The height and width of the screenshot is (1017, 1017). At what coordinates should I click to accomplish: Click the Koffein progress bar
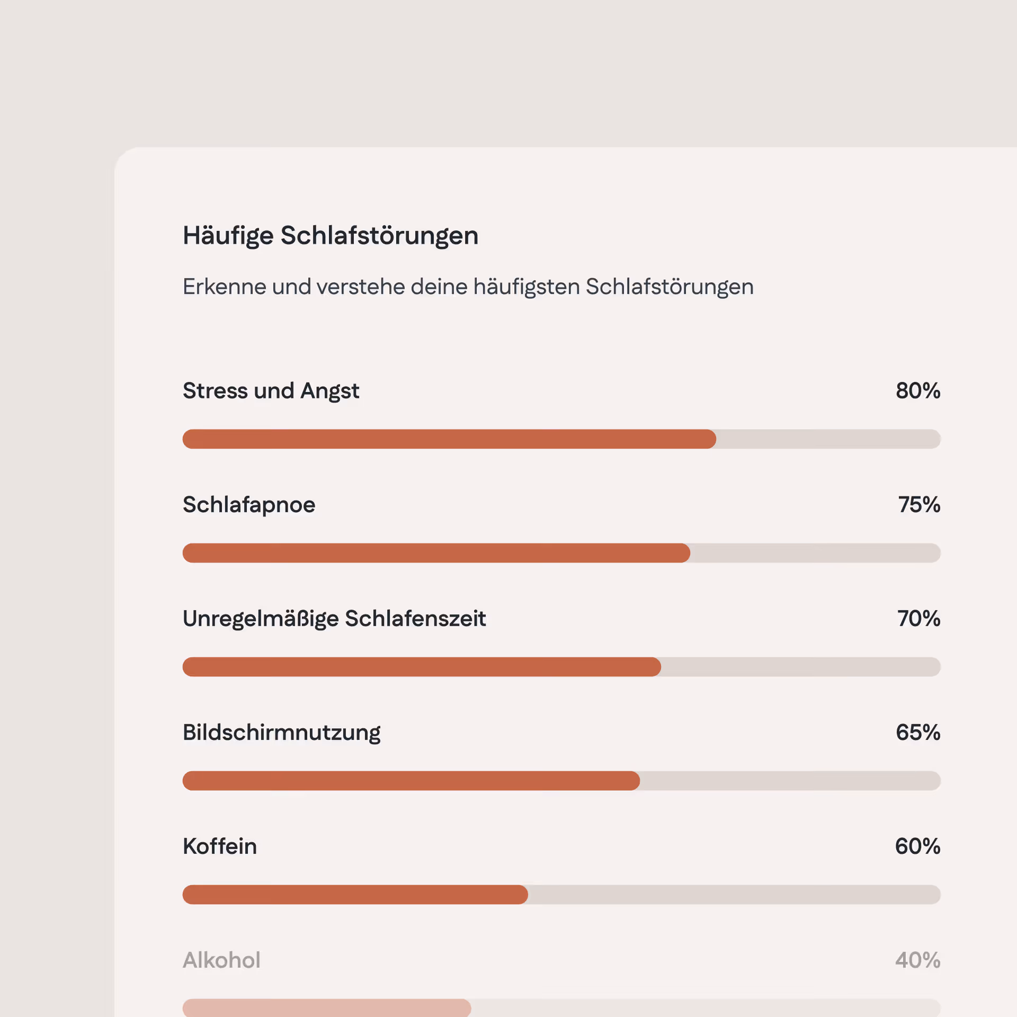[561, 895]
